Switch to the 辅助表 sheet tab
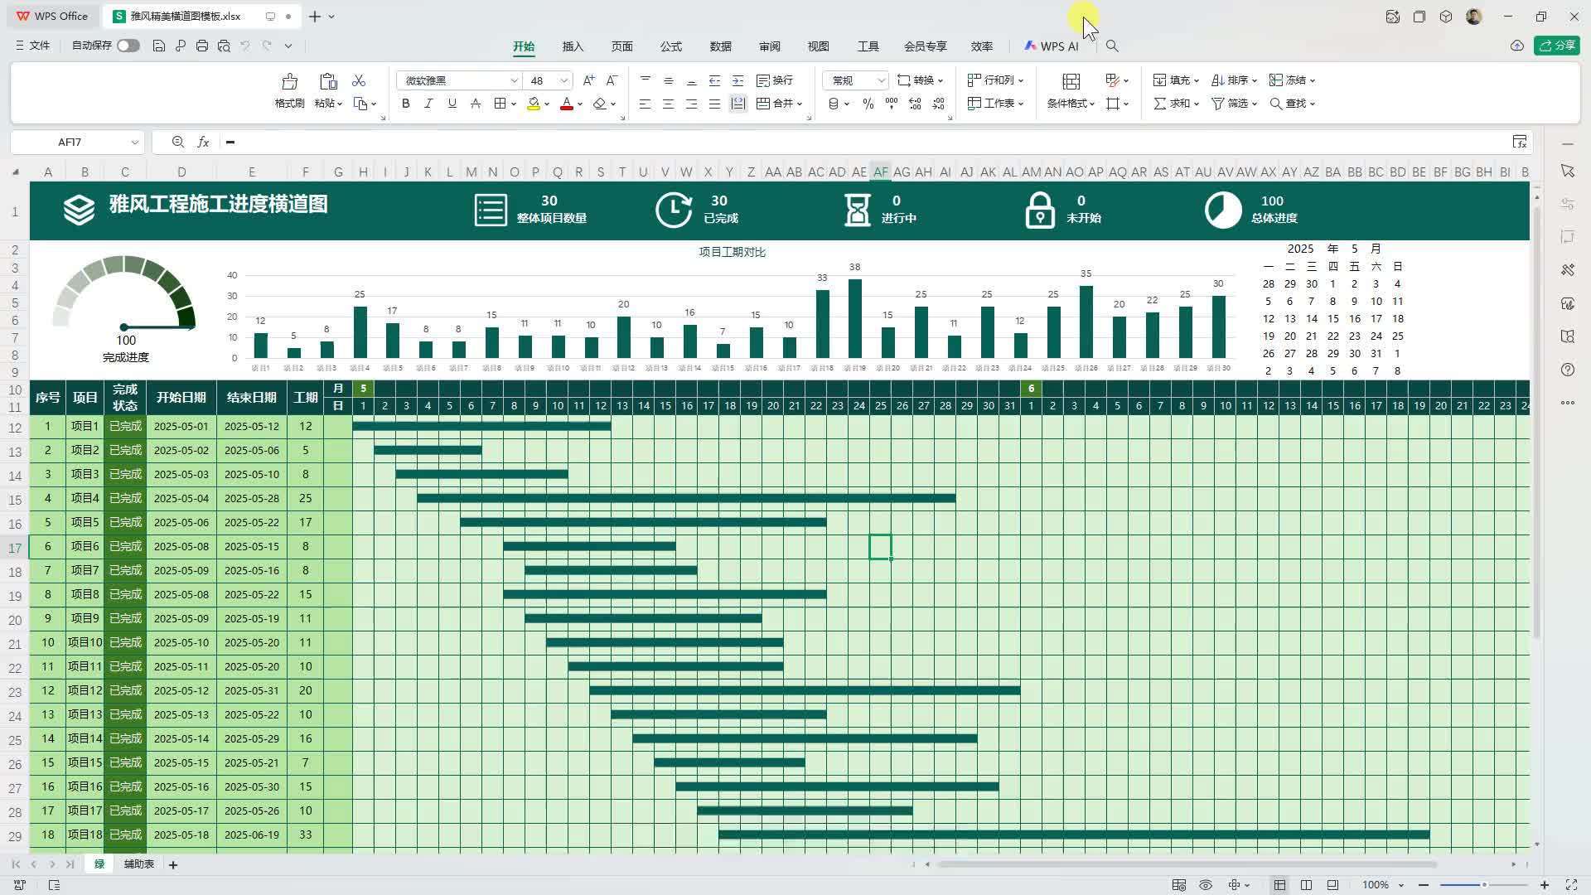The image size is (1591, 895). pyautogui.click(x=138, y=864)
